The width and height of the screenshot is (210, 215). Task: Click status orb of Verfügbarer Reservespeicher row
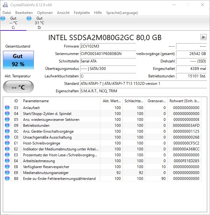[7, 167]
